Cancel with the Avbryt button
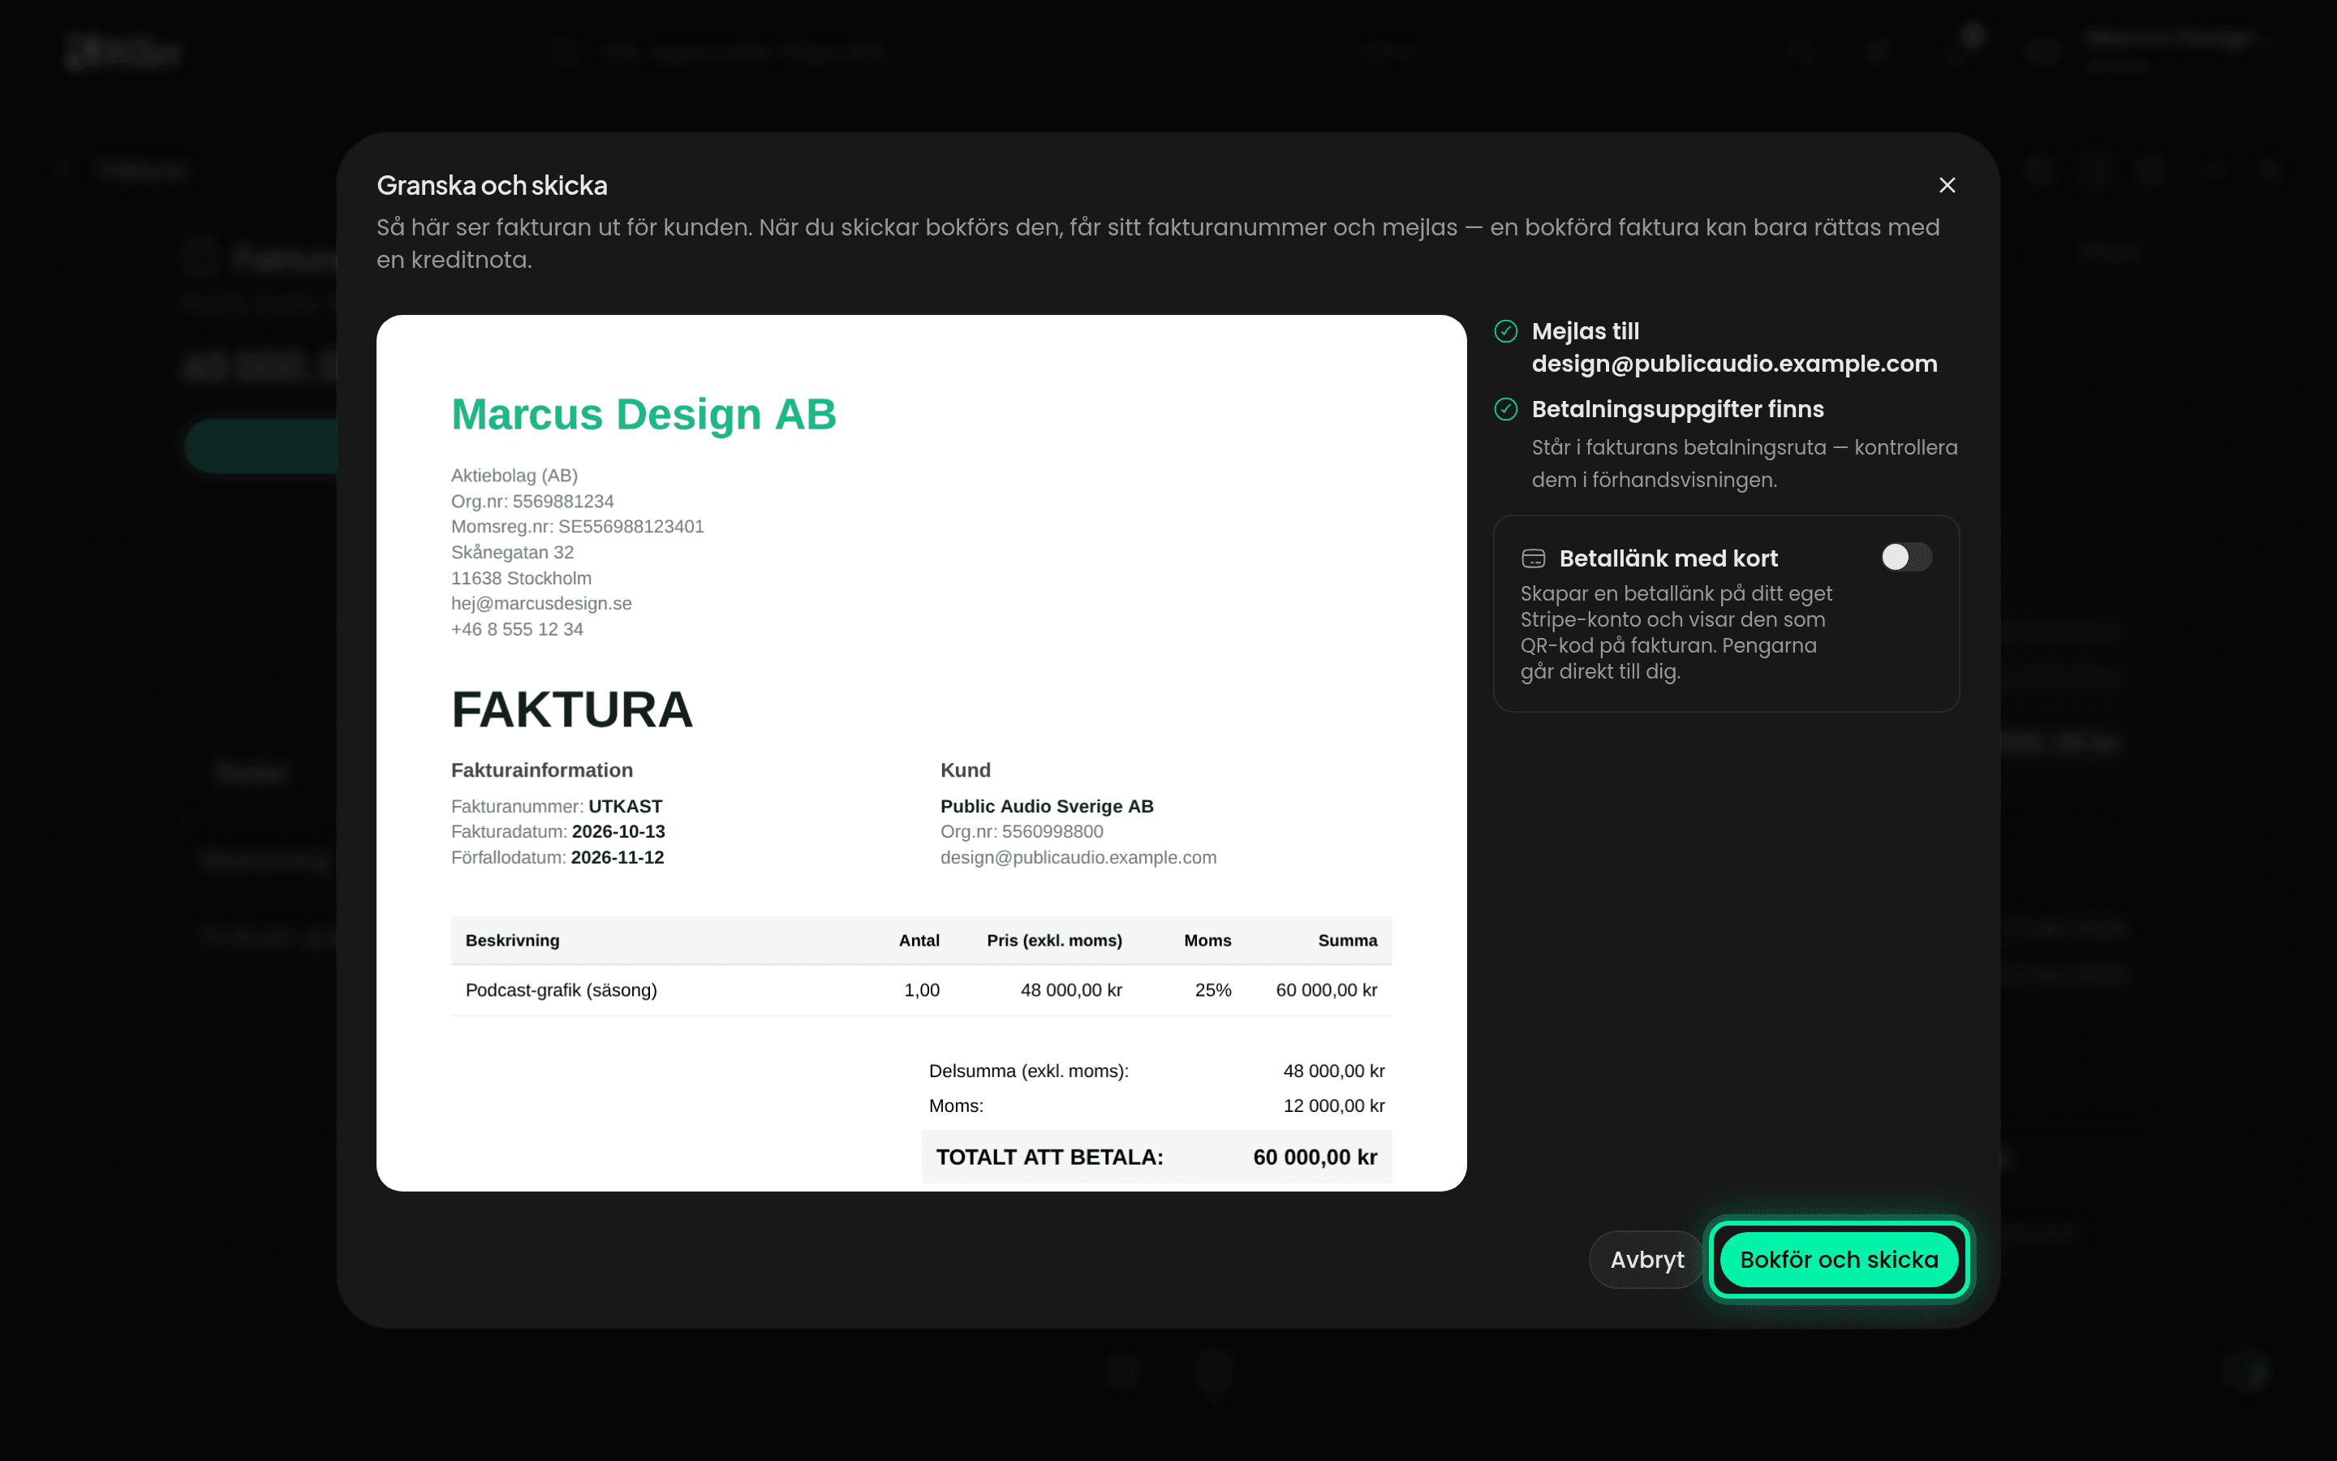 (x=1646, y=1259)
